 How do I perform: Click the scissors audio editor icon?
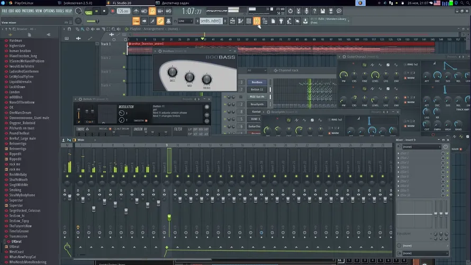(x=298, y=11)
